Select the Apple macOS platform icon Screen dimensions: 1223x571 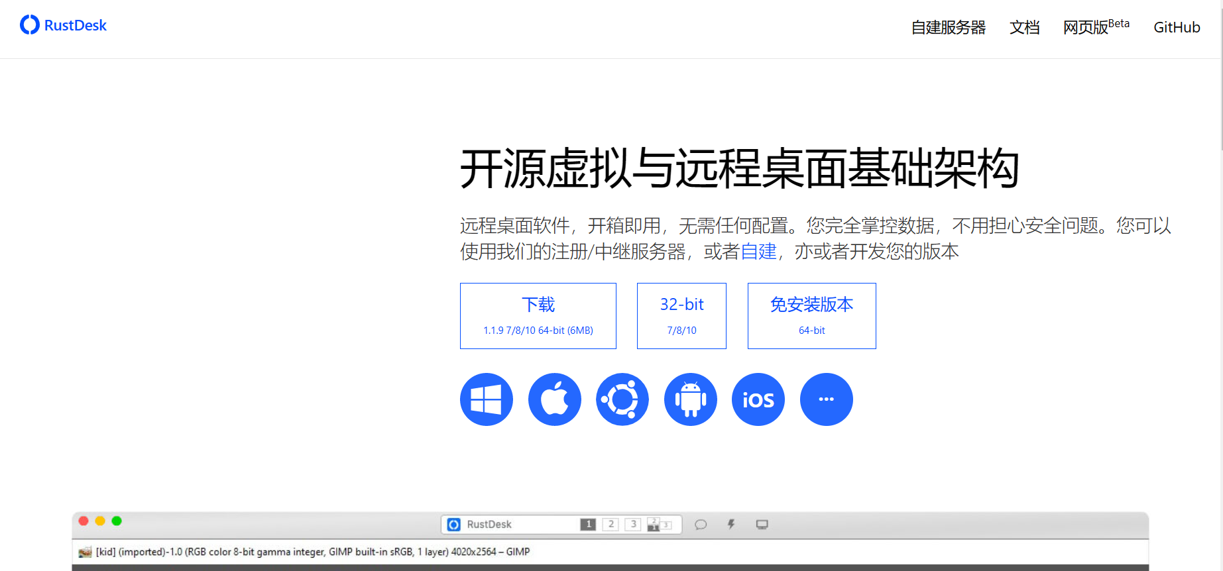click(x=555, y=399)
